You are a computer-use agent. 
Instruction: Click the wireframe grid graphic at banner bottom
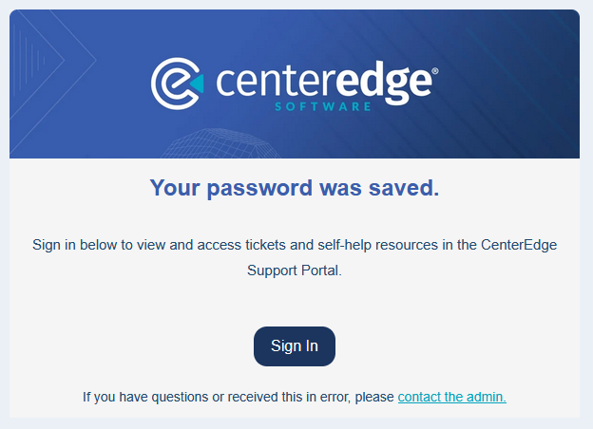click(x=221, y=143)
